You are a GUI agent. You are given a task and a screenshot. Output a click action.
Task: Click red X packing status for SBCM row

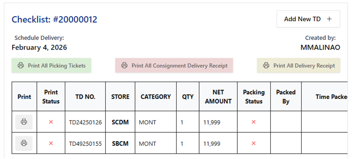[254, 143]
